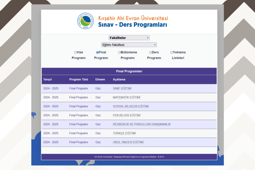The height and width of the screenshot is (170, 255).
Task: Click the Dönem column header
Action: click(100, 79)
